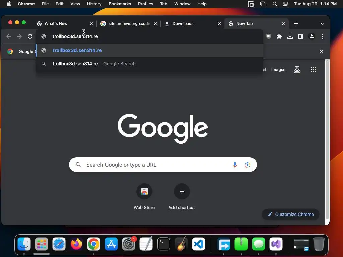Start voice search with the microphone icon
Image resolution: width=343 pixels, height=257 pixels.
click(235, 165)
